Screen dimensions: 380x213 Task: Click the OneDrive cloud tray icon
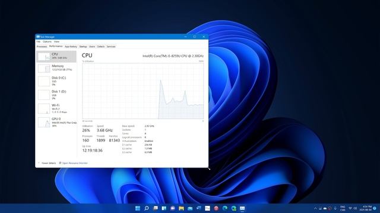click(325, 208)
